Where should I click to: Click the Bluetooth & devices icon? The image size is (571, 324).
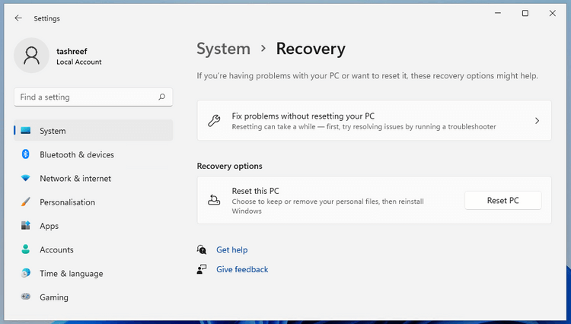pyautogui.click(x=26, y=154)
